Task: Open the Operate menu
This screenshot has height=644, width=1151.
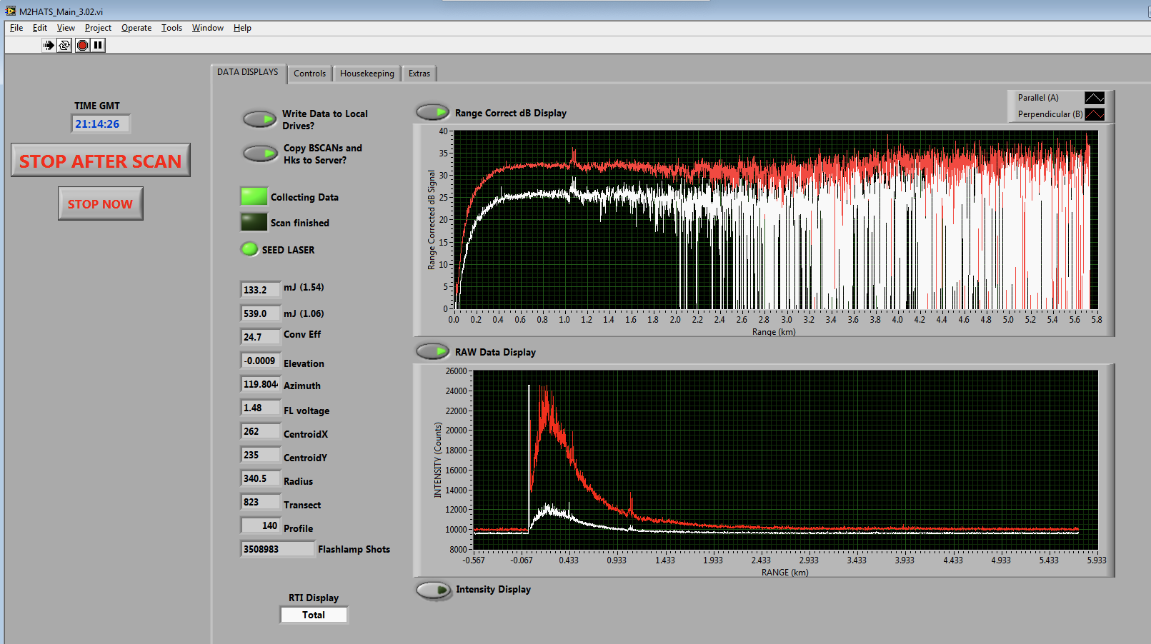Action: (136, 28)
